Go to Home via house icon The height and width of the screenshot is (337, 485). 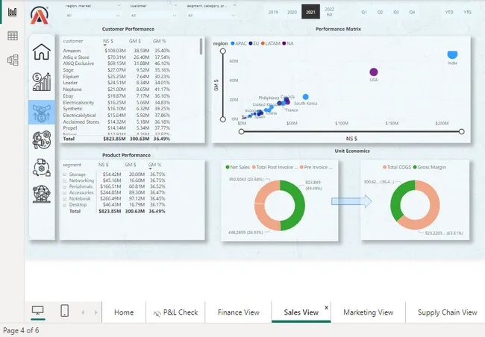[x=41, y=52]
